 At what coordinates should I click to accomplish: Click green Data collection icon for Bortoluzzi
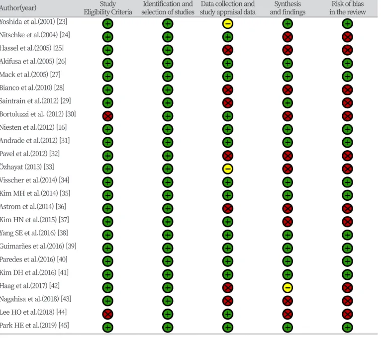point(228,116)
